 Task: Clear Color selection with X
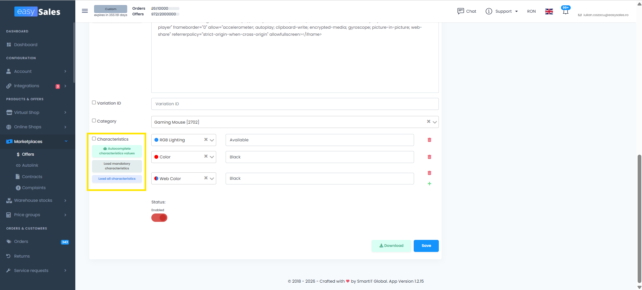coord(206,156)
